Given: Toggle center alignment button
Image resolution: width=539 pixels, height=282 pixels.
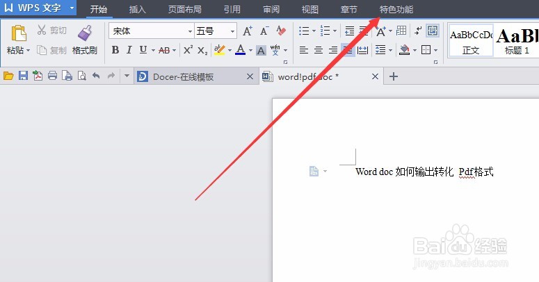Looking at the screenshot, I should [319, 51].
